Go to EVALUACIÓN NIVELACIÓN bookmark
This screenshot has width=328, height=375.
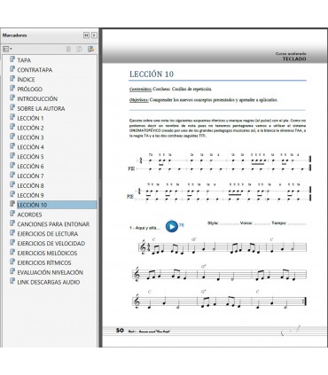(x=51, y=272)
